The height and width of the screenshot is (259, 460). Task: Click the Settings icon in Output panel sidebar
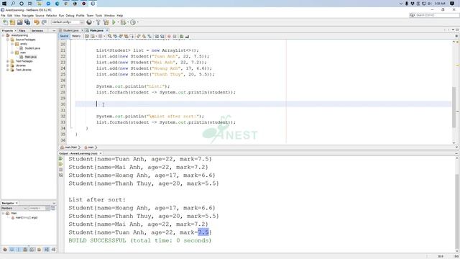pos(60,176)
